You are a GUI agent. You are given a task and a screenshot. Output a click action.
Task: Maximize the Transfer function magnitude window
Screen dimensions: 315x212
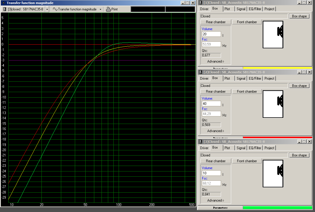click(x=188, y=3)
